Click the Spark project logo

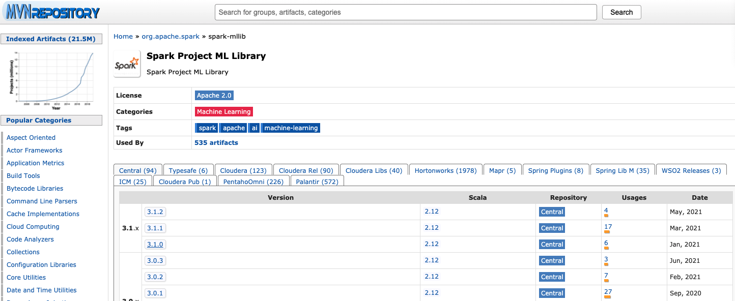pos(127,63)
